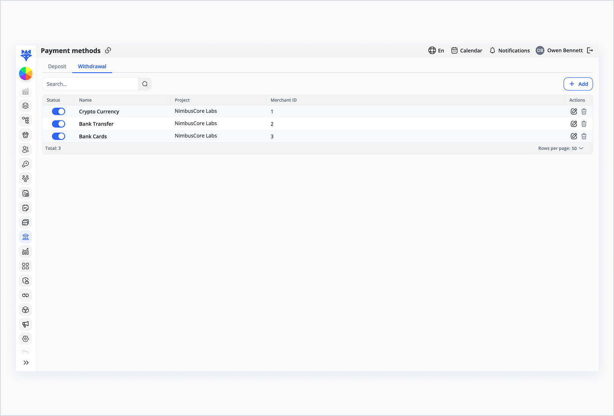Open Owen Bennett profile

(559, 50)
